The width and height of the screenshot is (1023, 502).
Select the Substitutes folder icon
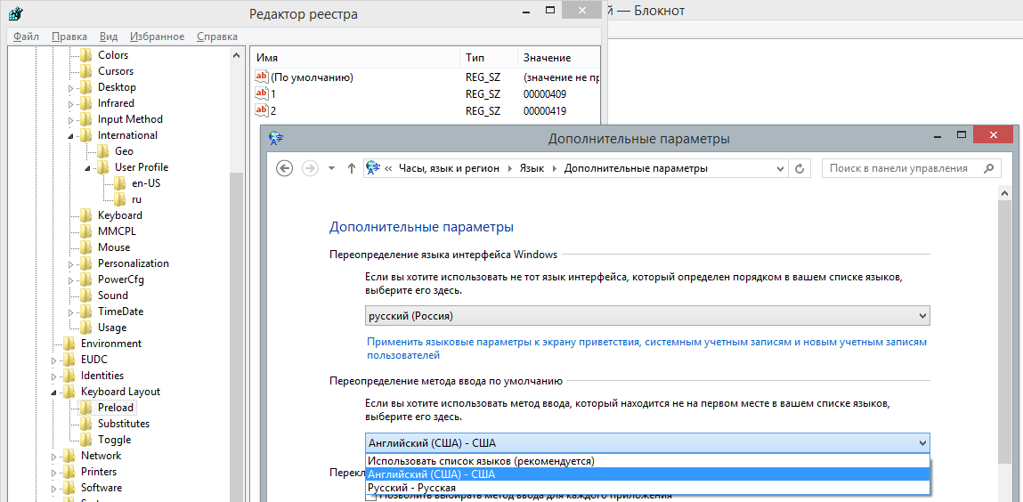86,424
